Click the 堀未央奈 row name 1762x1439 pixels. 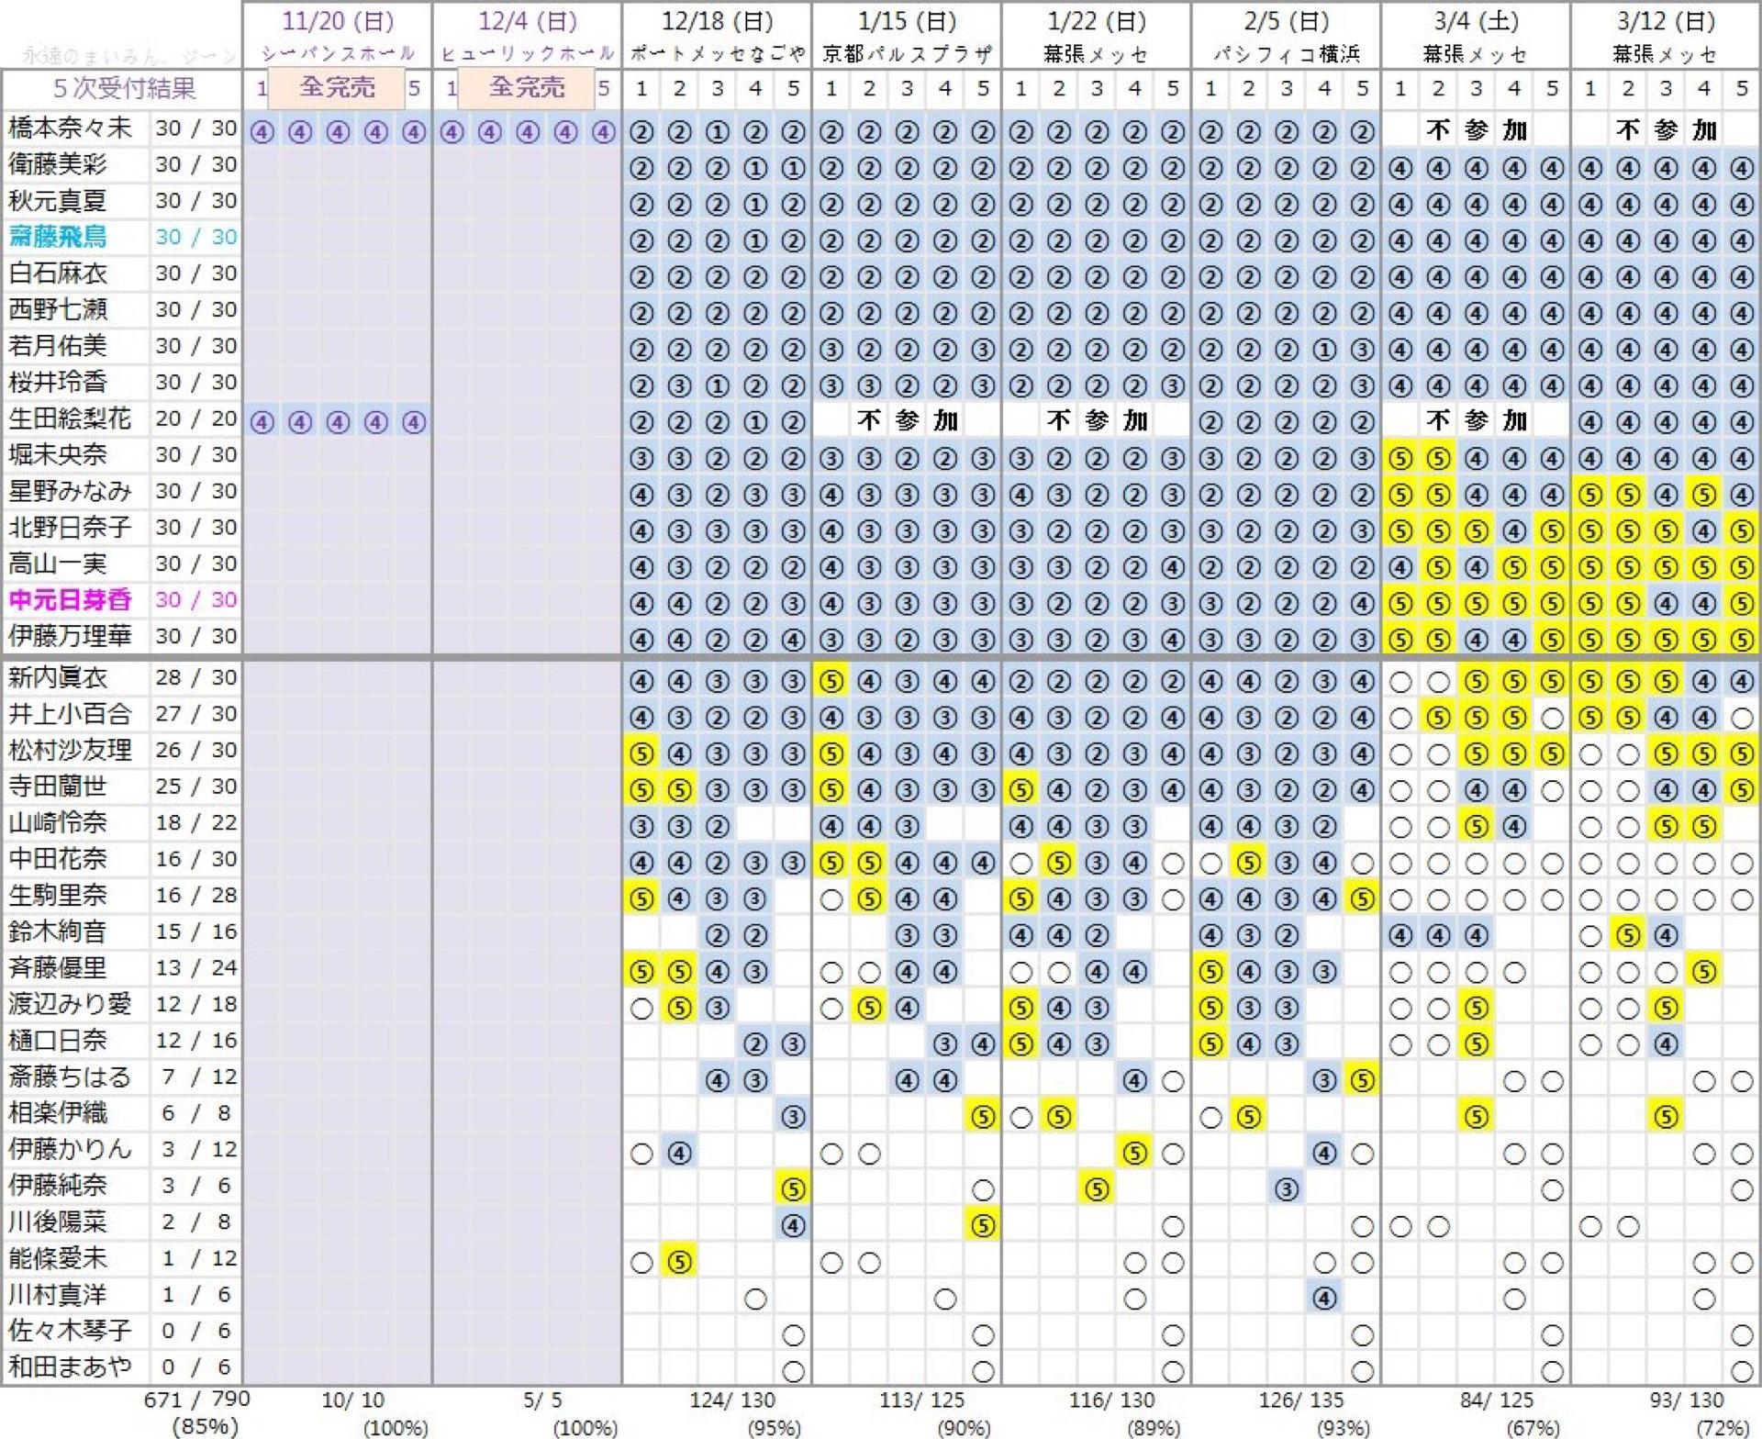(x=58, y=455)
